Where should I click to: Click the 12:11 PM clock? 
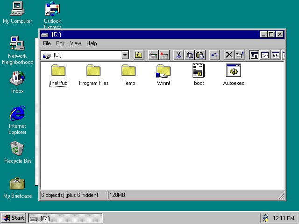pyautogui.click(x=284, y=218)
